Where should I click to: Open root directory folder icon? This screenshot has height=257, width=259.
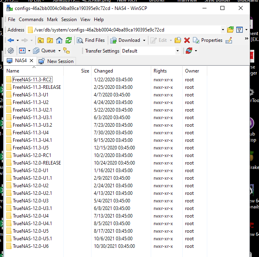coord(50,40)
